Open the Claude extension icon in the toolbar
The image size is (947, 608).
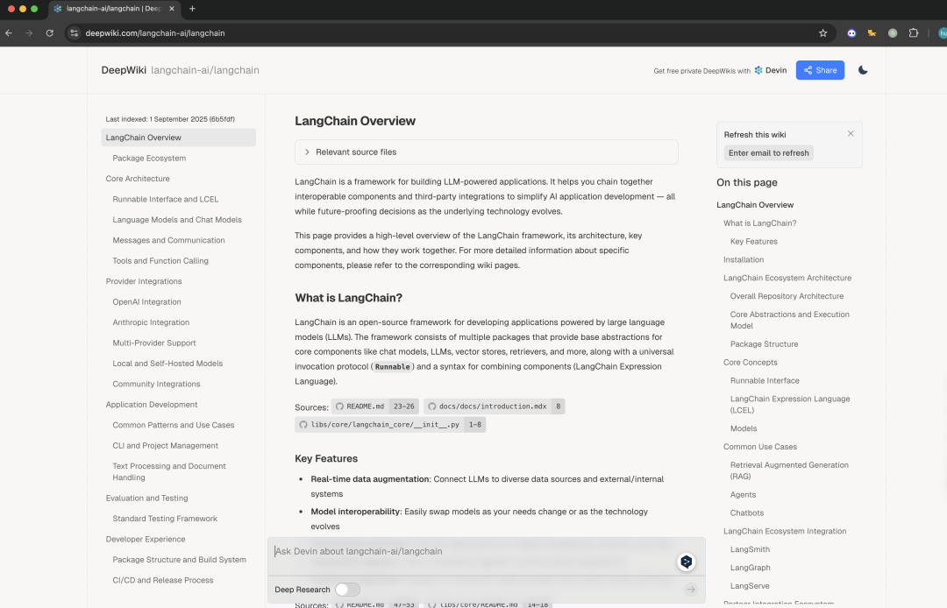[x=872, y=32]
